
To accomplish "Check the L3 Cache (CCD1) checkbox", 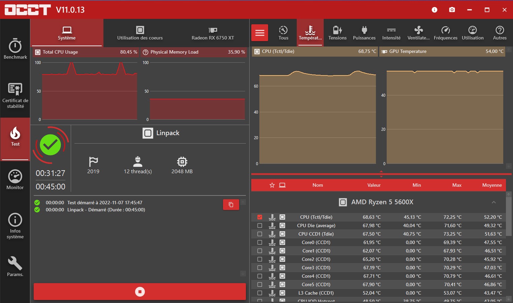I will click(260, 293).
